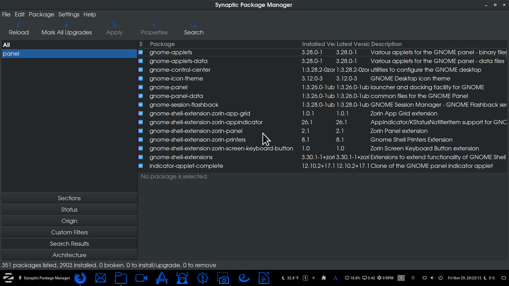Select the gnome-shell-extension-zorin-panel package row
Viewport: 509px width, 286px height.
(x=196, y=131)
